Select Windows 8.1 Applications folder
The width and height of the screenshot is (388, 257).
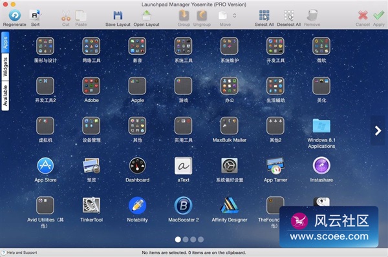click(x=321, y=125)
